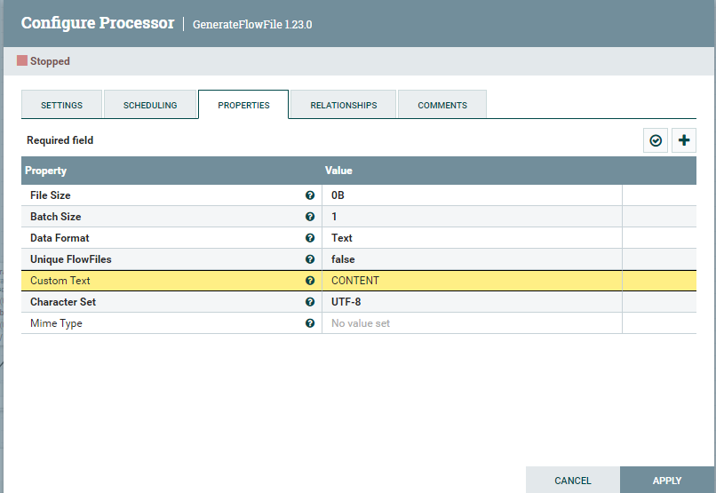
Task: Switch to the Settings tab
Action: (61, 105)
